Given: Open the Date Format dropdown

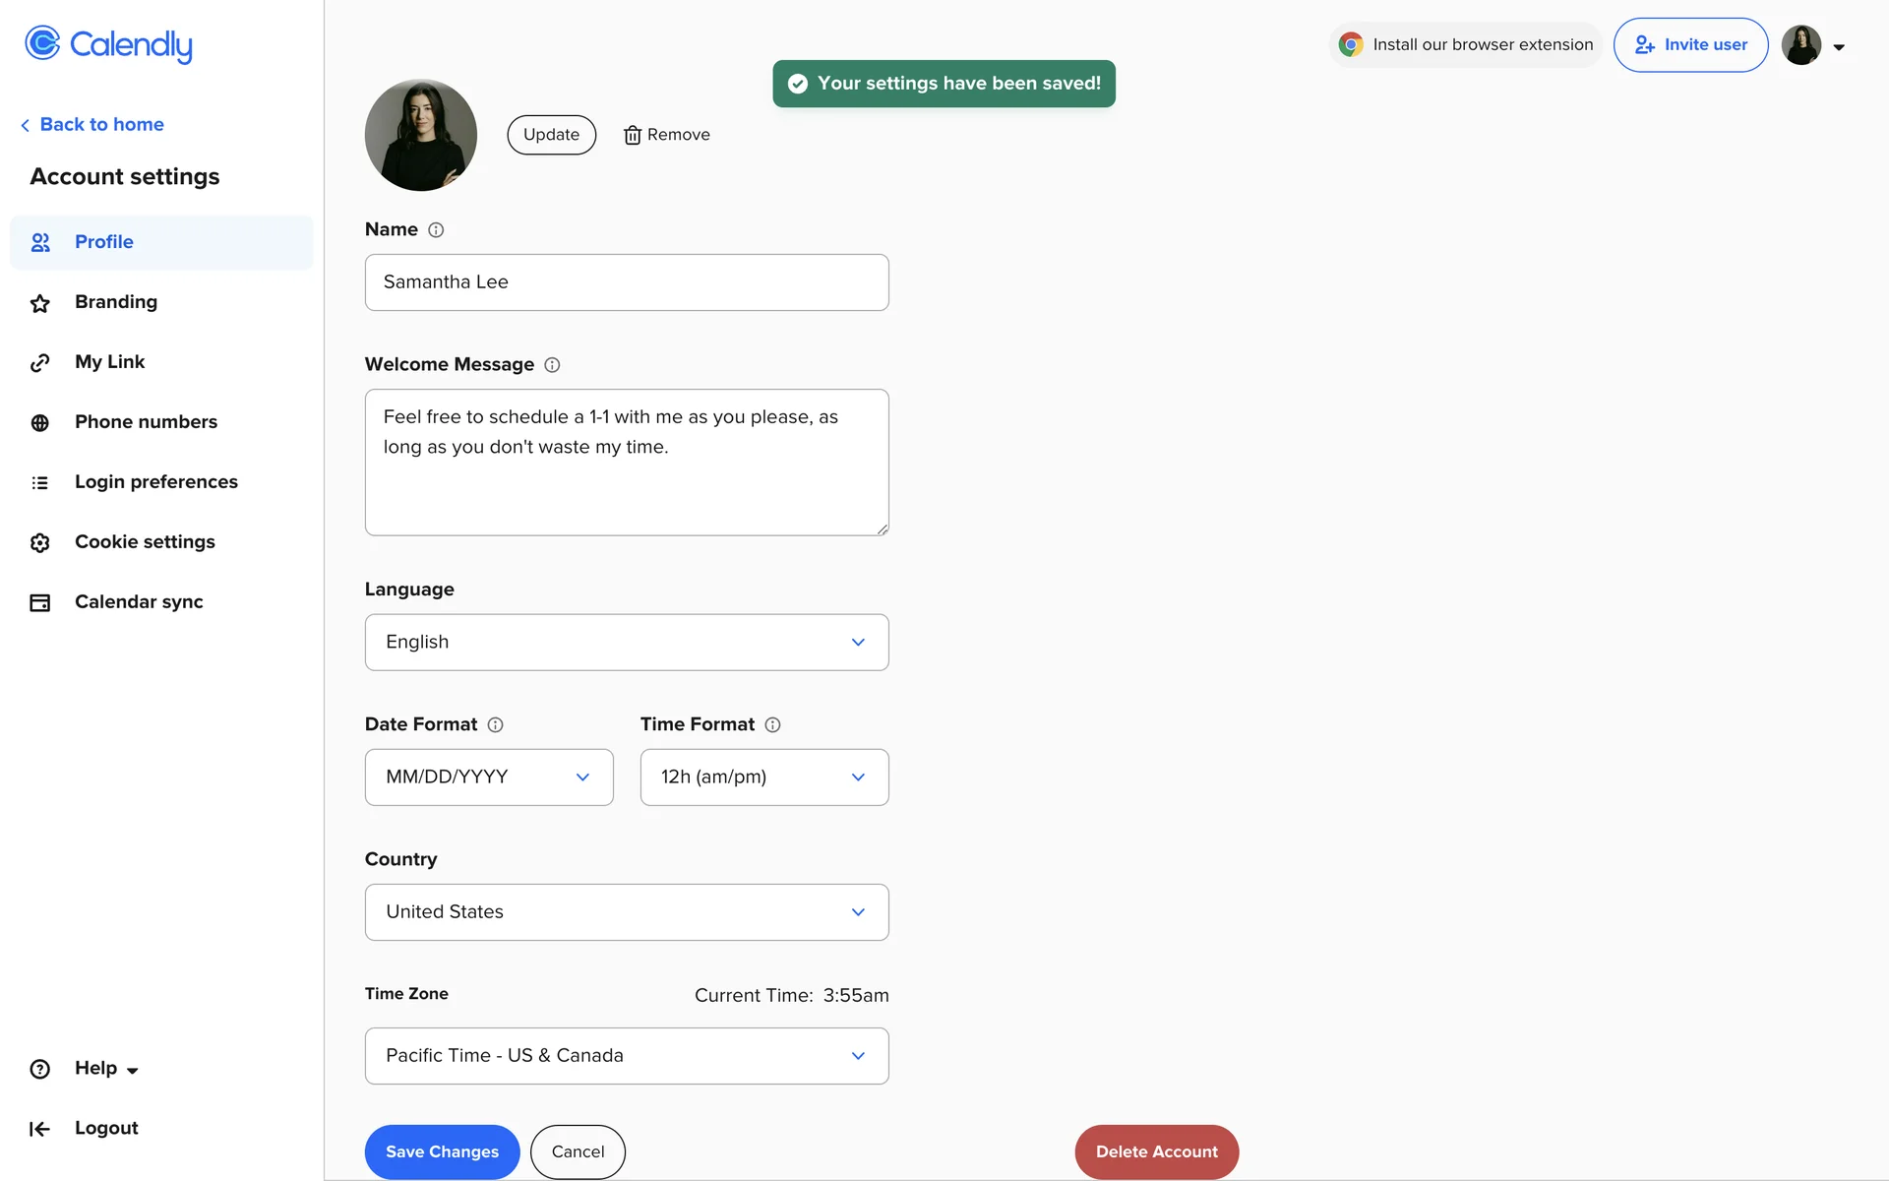Looking at the screenshot, I should click(489, 777).
